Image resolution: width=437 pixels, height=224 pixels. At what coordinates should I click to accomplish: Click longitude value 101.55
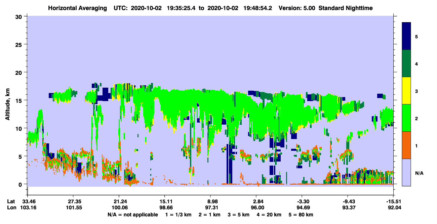[73, 208]
